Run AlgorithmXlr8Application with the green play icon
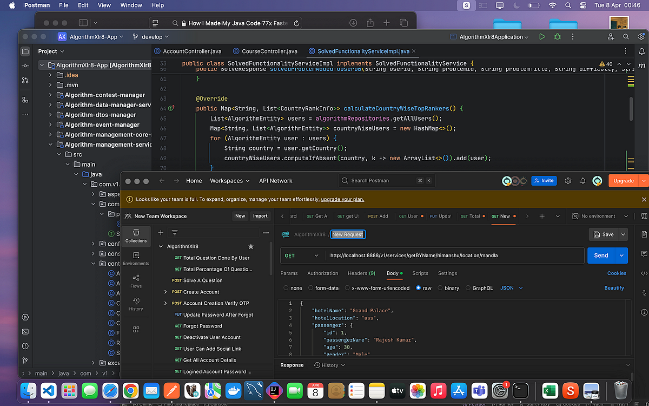This screenshot has height=406, width=649. tap(542, 37)
